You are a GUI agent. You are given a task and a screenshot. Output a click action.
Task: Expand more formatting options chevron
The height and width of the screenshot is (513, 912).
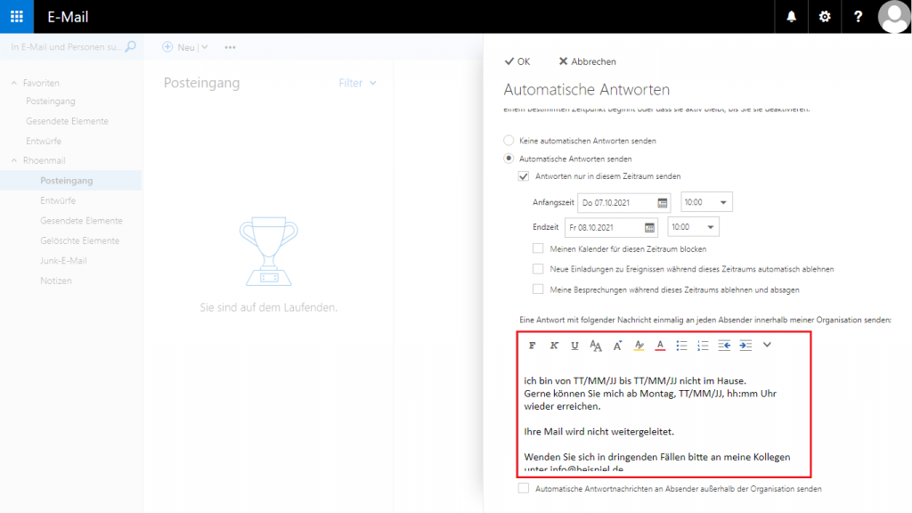pyautogui.click(x=767, y=345)
